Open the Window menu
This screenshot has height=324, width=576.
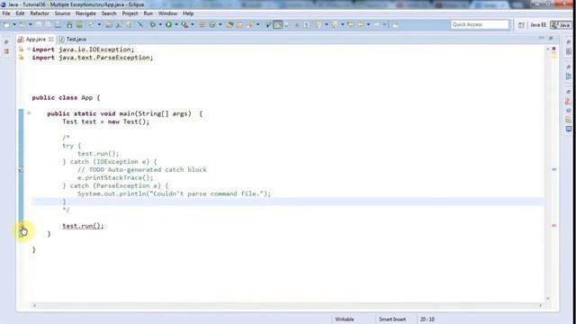click(x=167, y=13)
